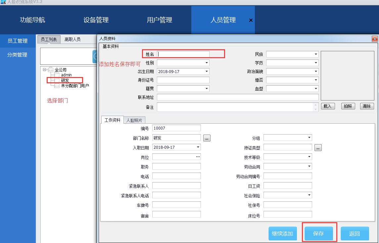Click the 紧急联系人 input field

point(176,185)
